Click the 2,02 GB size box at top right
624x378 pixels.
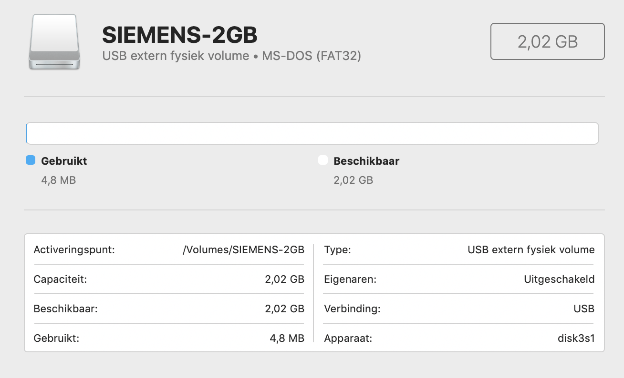click(547, 42)
